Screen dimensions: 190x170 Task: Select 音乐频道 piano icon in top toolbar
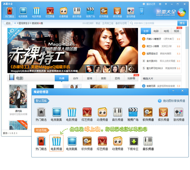coord(77,13)
